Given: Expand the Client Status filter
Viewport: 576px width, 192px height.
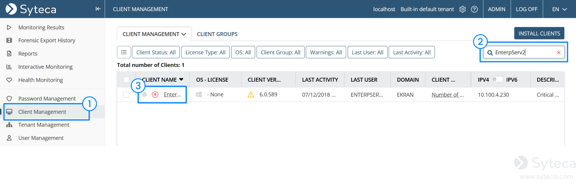Looking at the screenshot, I should coord(156,52).
